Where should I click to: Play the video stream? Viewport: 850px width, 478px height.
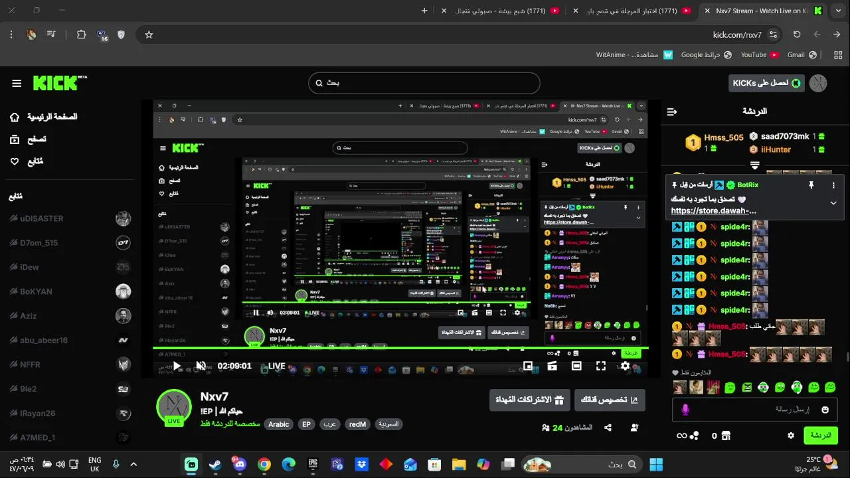click(x=177, y=366)
